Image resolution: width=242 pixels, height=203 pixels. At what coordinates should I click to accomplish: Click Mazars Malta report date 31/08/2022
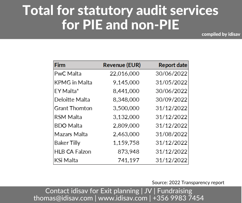(171, 134)
